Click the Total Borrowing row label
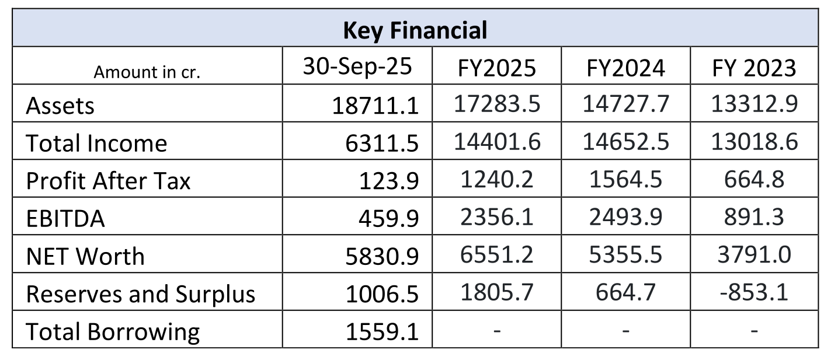824x360 pixels. (x=113, y=331)
